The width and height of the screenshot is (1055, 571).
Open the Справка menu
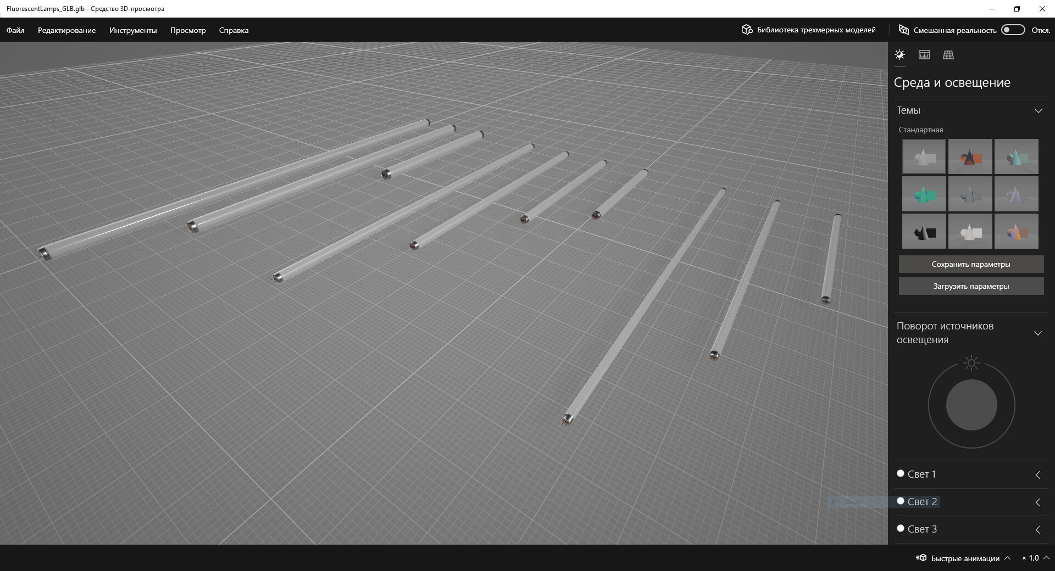click(x=234, y=30)
